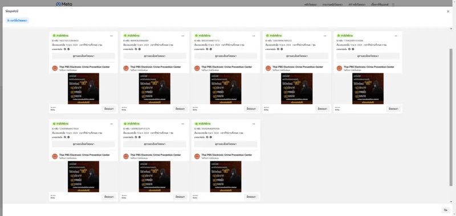
Task: Click the Meta logo in the background page
Action: pyautogui.click(x=64, y=4)
